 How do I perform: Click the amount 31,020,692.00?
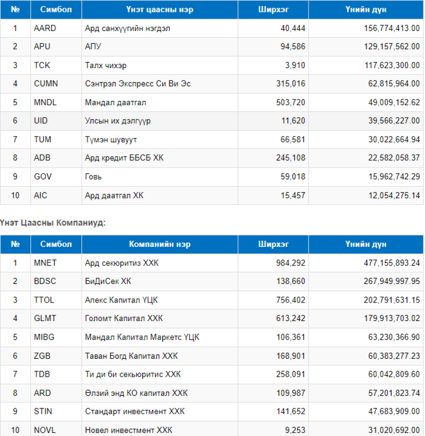tap(394, 430)
